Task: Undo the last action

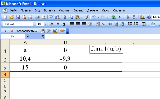Action: point(94,17)
